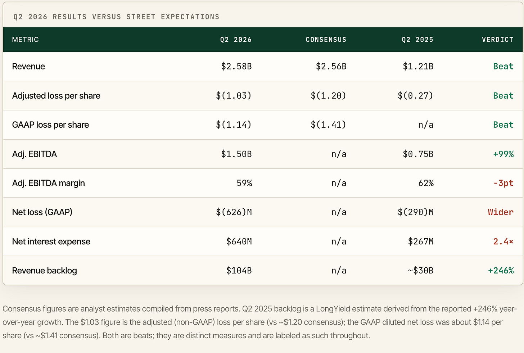Select the -3pt EBITDA margin verdict

coord(503,183)
